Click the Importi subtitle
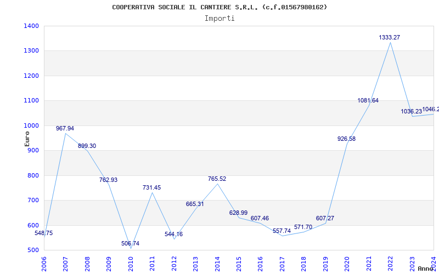 tap(219, 19)
